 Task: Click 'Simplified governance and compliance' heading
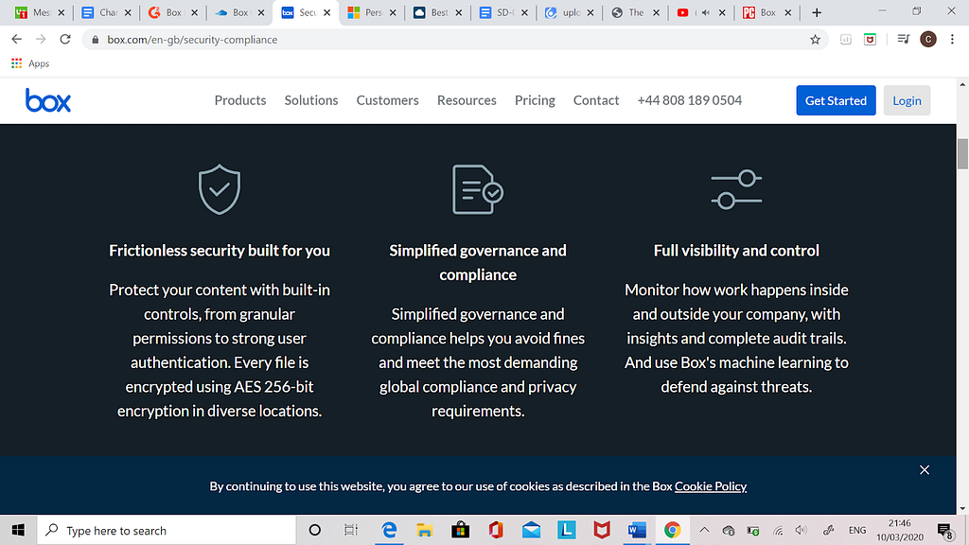coord(478,263)
